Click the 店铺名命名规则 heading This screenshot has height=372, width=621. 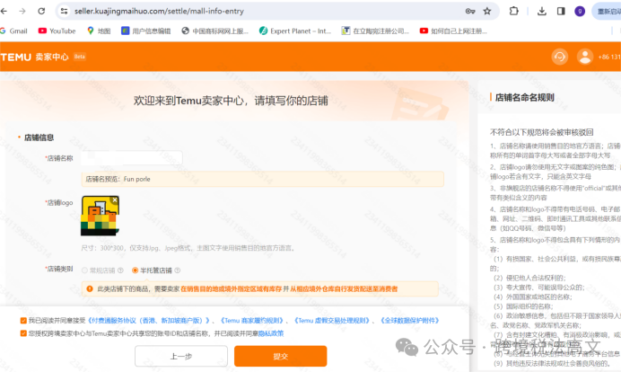point(524,98)
